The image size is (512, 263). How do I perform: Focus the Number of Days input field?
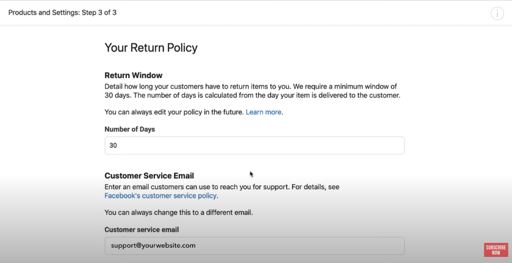(254, 145)
